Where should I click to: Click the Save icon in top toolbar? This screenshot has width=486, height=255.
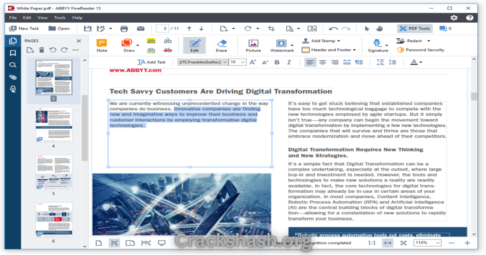click(x=87, y=28)
